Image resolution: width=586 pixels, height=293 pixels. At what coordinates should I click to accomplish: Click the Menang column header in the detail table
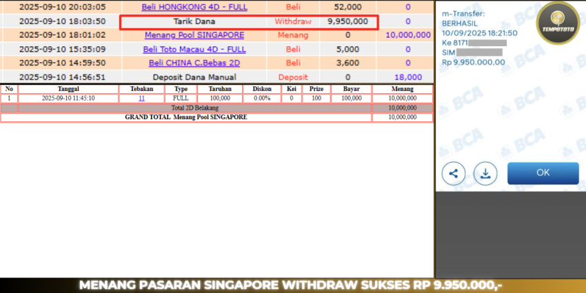click(403, 89)
